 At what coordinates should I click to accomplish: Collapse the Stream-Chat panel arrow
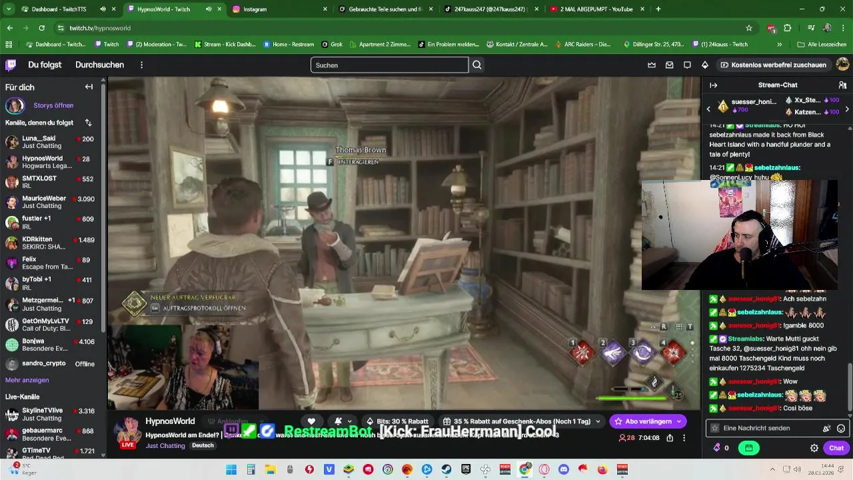point(713,85)
